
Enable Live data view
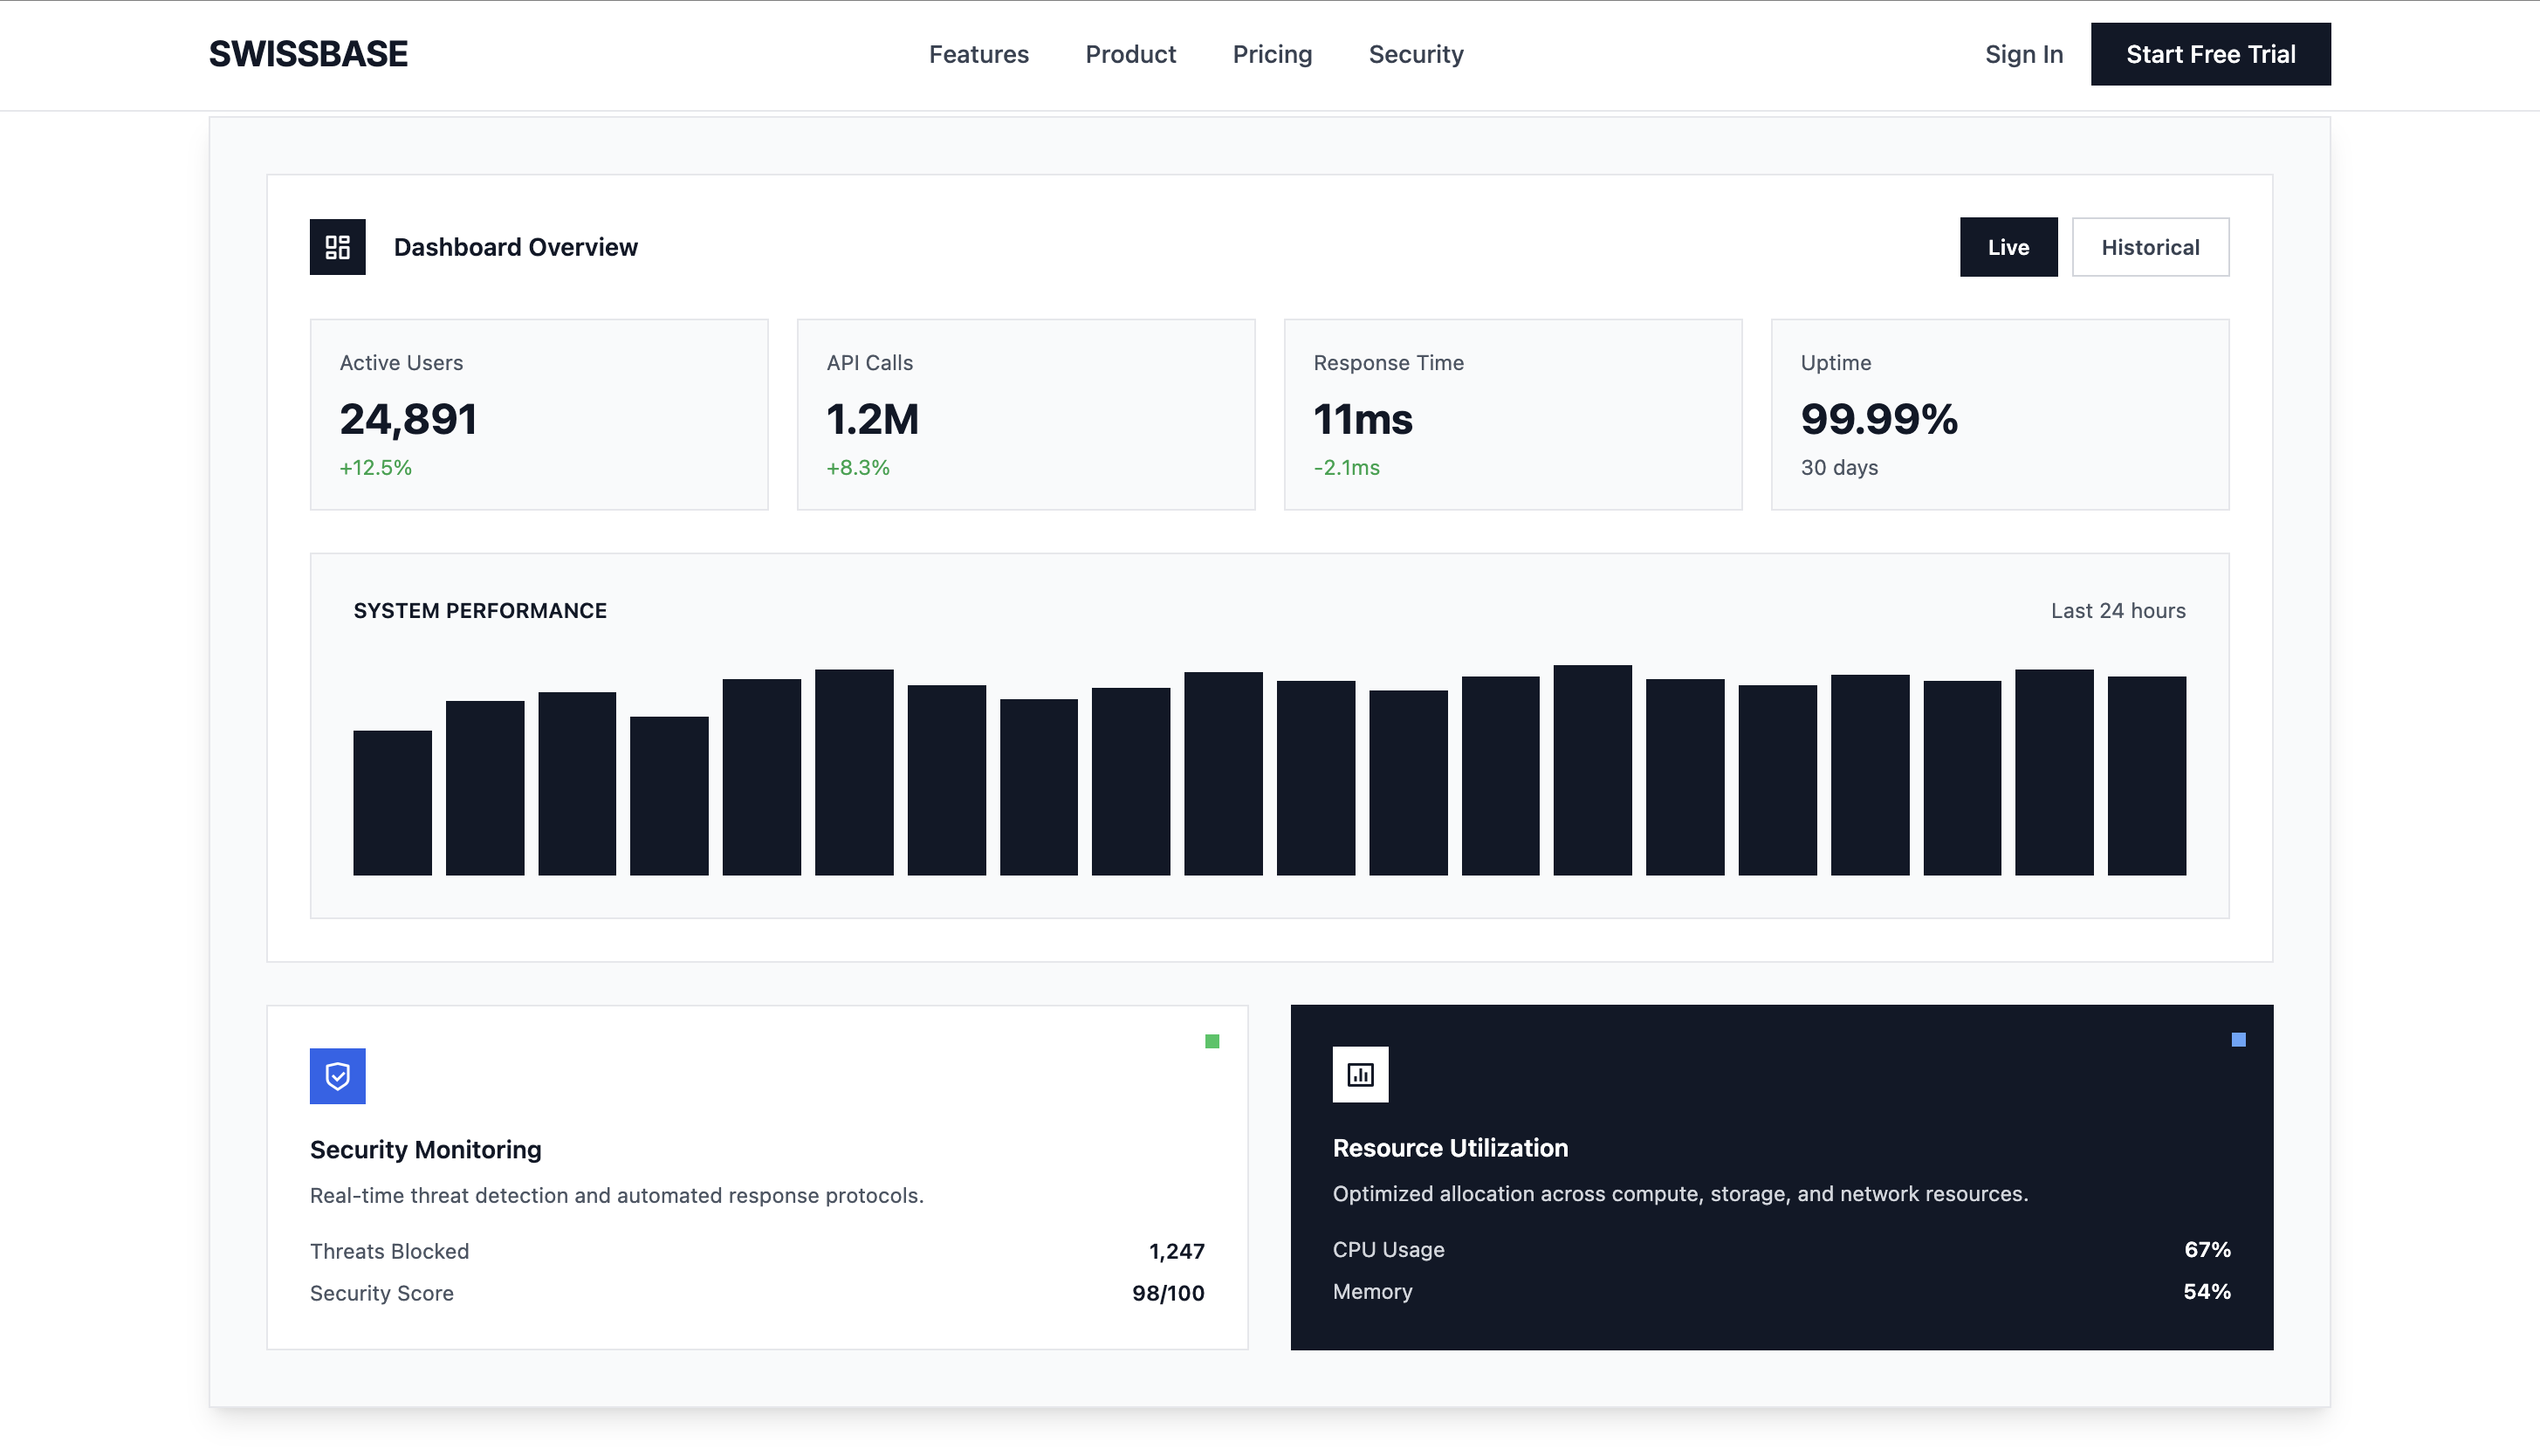click(2008, 247)
